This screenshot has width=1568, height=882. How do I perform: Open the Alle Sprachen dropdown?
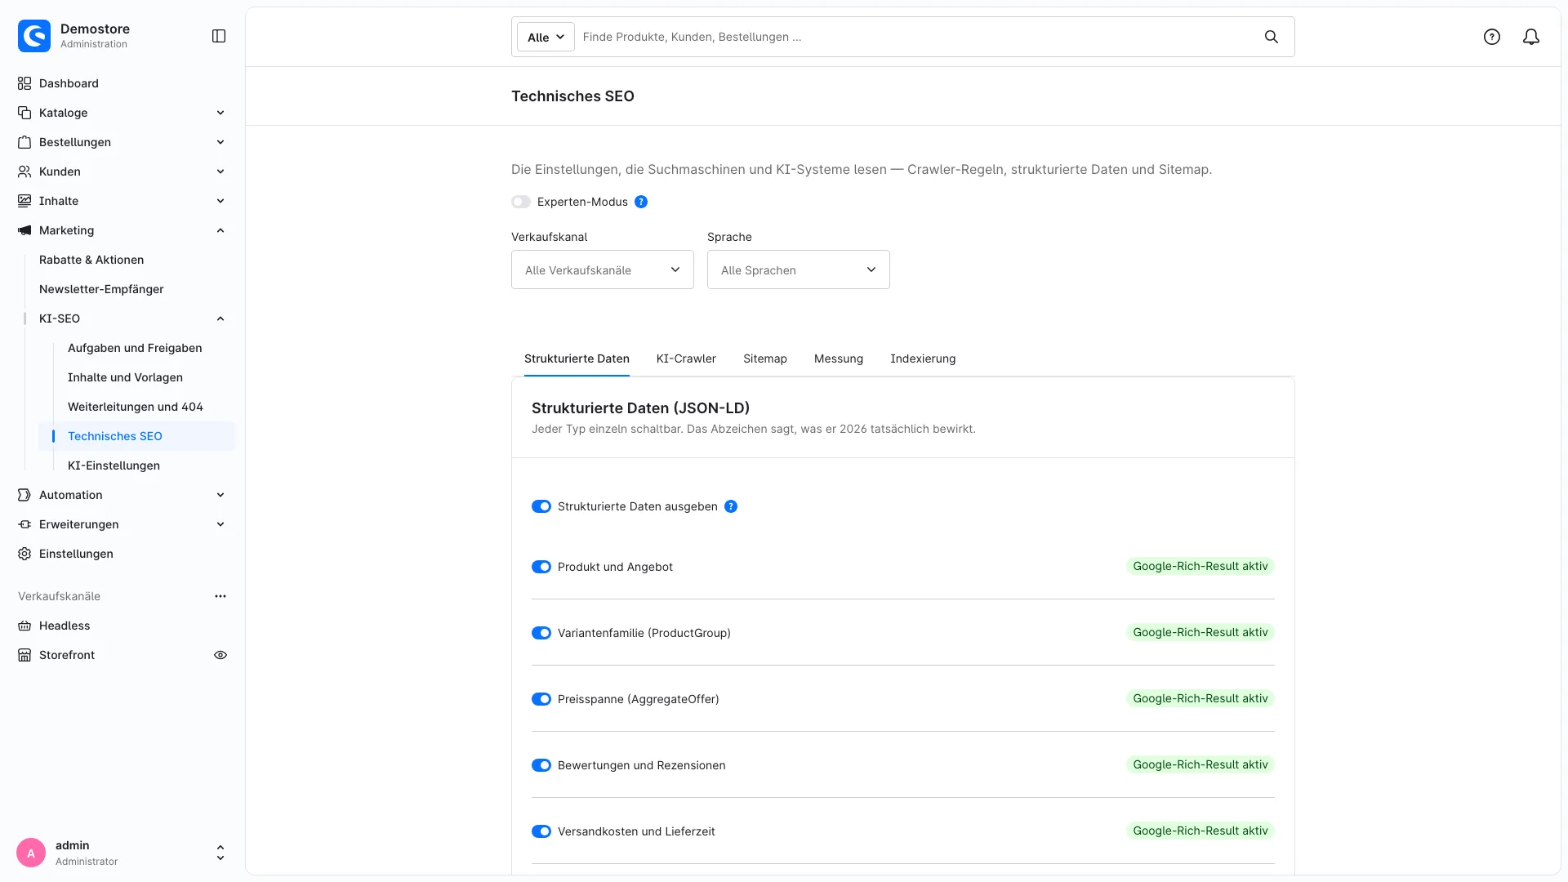(799, 269)
